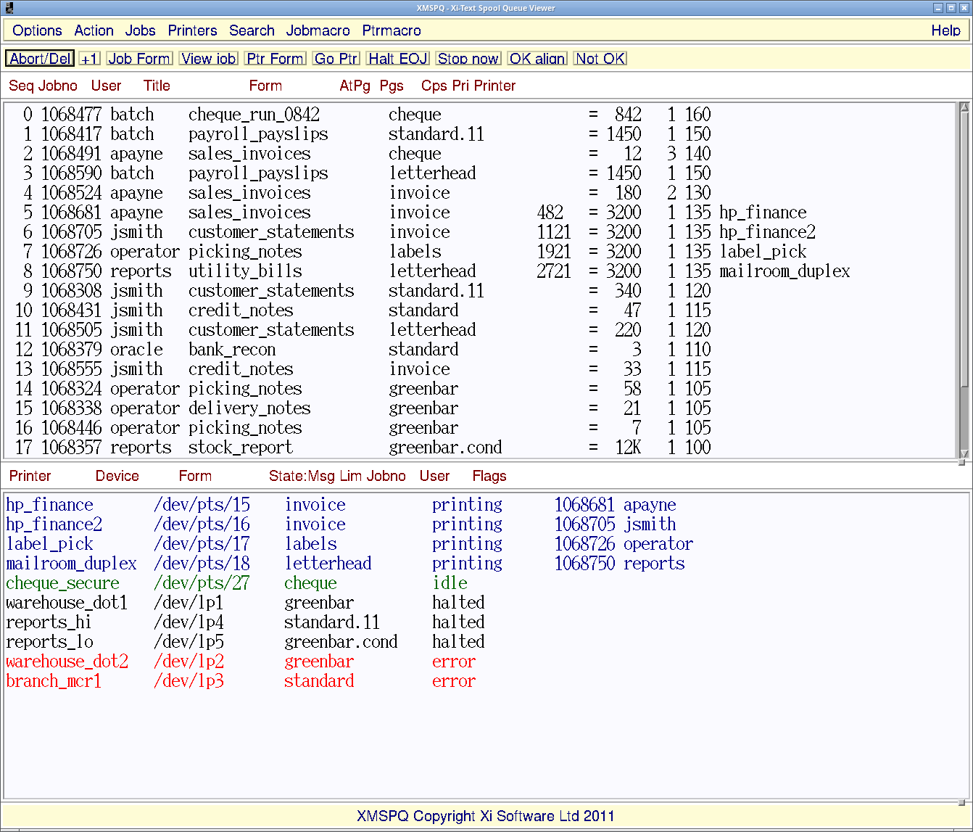Click the Halt EOJ button
This screenshot has width=973, height=832.
(397, 59)
